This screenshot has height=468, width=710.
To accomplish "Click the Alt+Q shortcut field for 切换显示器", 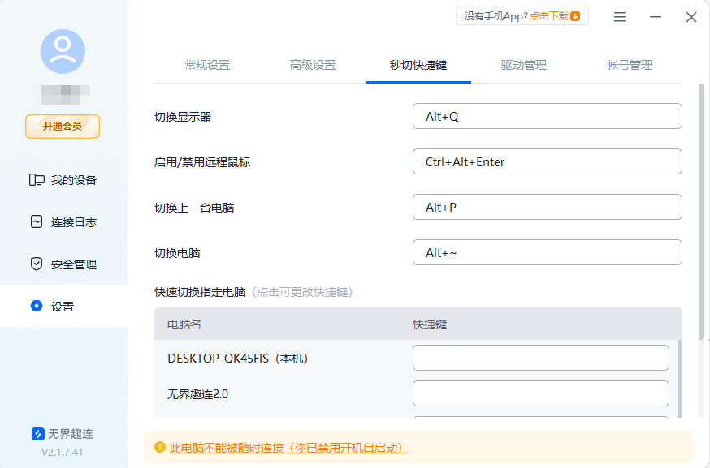I will (x=548, y=116).
